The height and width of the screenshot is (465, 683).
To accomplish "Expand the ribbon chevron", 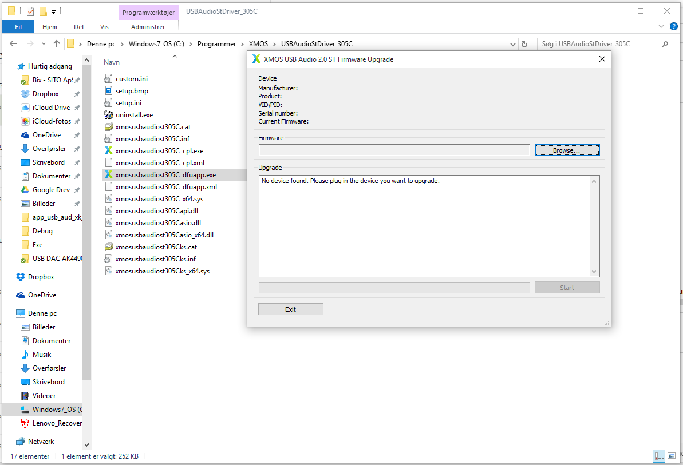I will coord(661,26).
